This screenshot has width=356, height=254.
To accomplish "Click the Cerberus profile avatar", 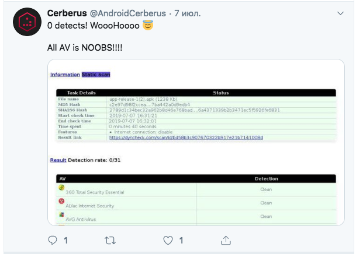I will pos(26,23).
